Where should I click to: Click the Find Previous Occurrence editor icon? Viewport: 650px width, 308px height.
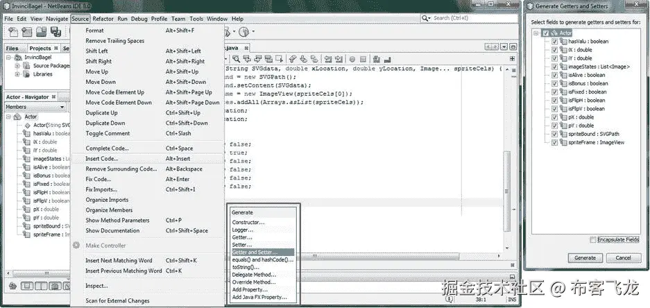[247, 59]
